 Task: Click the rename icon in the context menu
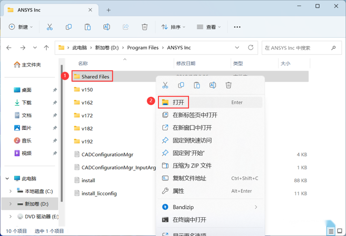(213, 85)
